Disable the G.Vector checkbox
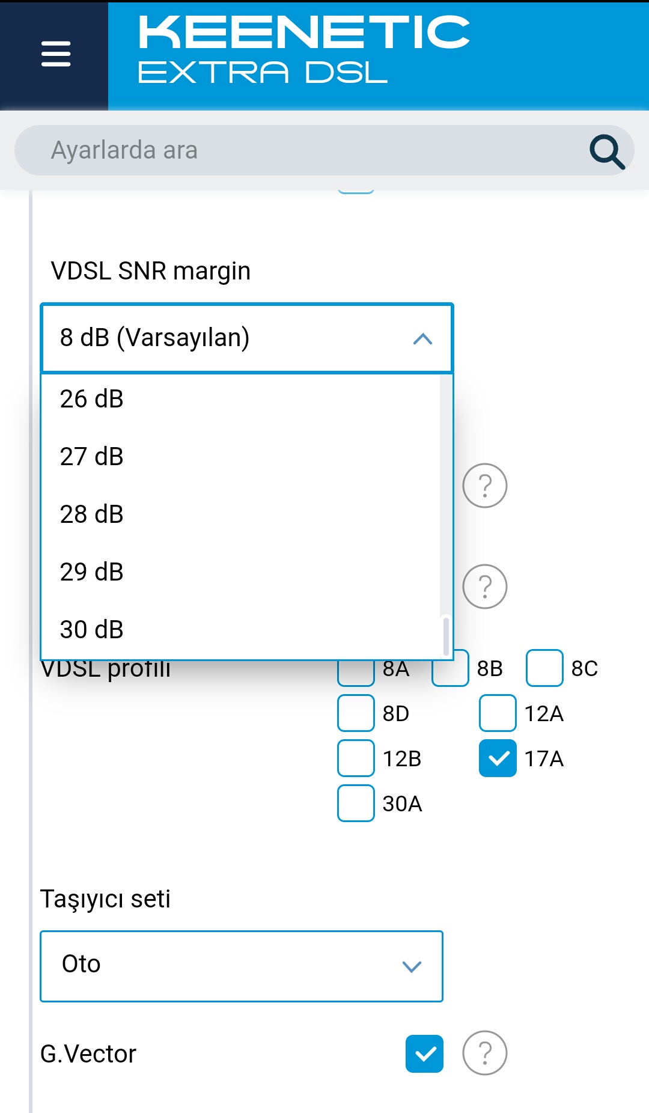This screenshot has width=649, height=1113. [424, 1054]
